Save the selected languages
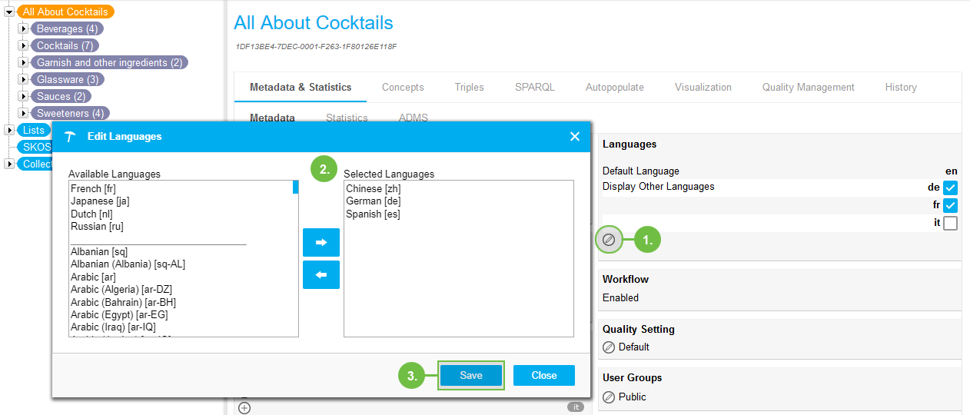 [470, 375]
